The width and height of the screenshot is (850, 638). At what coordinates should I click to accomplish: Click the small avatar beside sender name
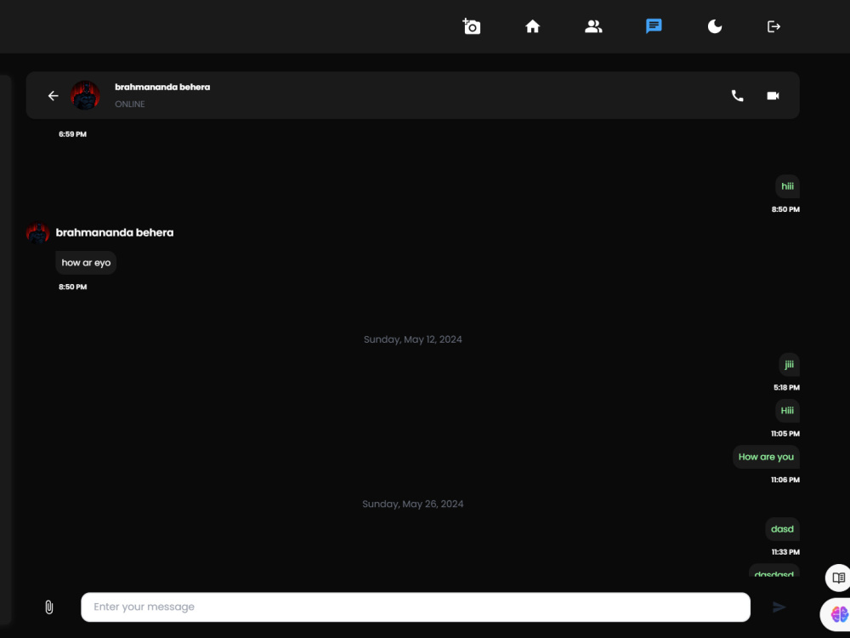tap(38, 233)
